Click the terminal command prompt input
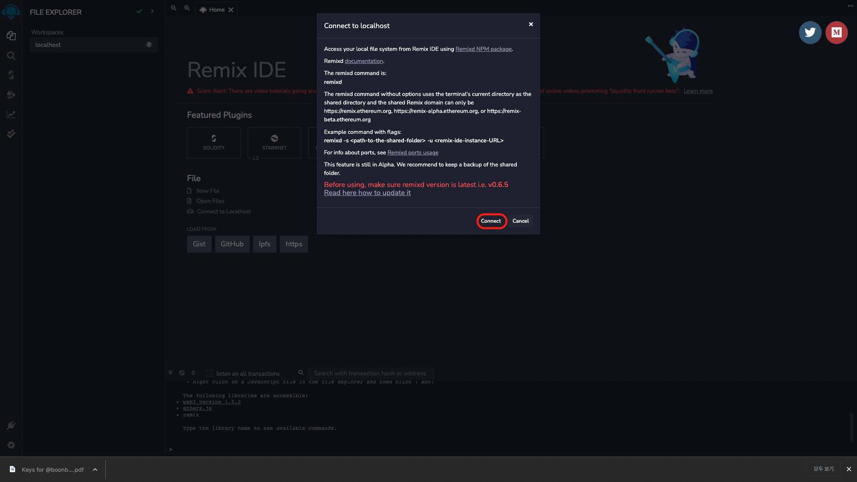 pyautogui.click(x=509, y=449)
